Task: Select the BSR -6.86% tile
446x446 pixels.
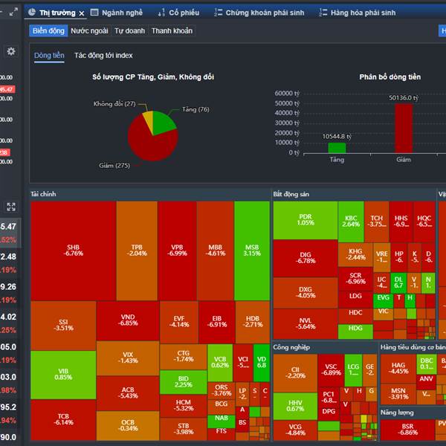Action: point(407,430)
